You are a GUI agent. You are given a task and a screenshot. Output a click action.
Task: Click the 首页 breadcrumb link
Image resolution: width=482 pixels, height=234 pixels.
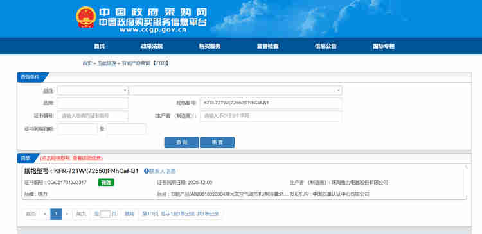pos(87,63)
